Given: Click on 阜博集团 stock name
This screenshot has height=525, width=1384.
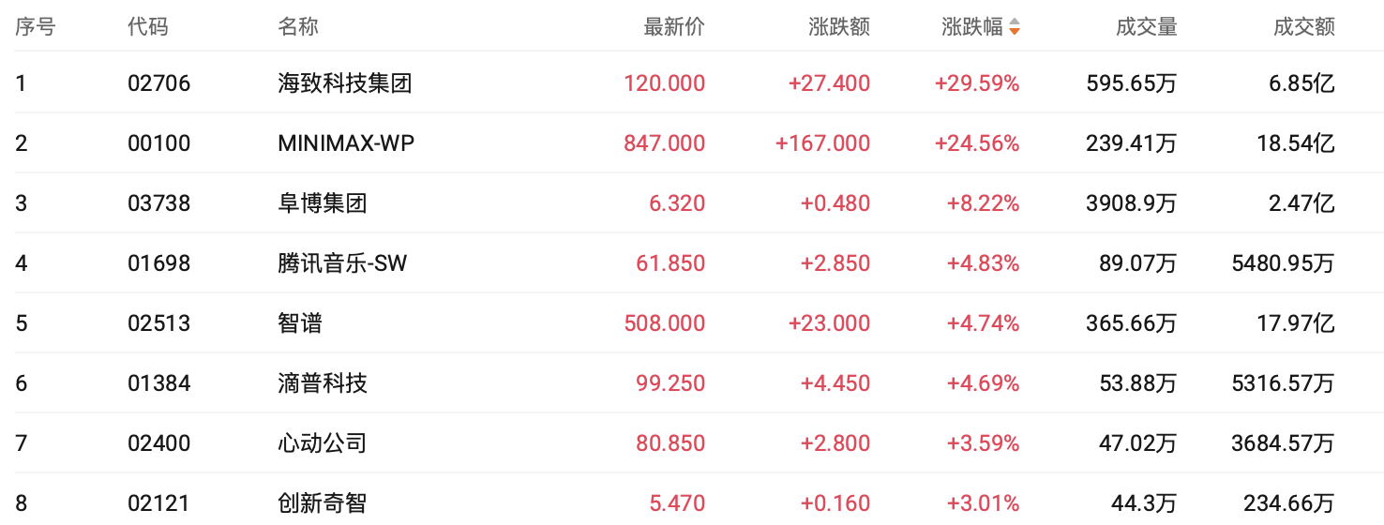Looking at the screenshot, I should click(323, 203).
